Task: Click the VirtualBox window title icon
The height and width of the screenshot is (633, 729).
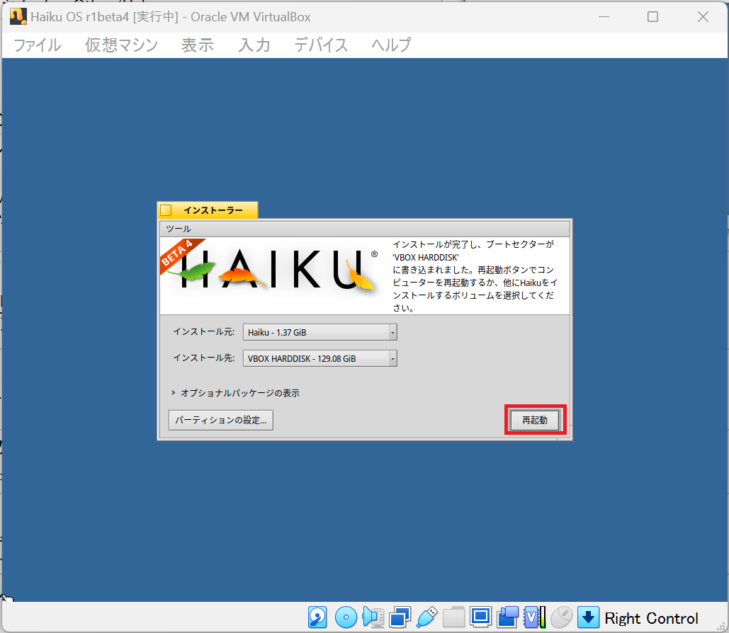Action: pyautogui.click(x=18, y=16)
